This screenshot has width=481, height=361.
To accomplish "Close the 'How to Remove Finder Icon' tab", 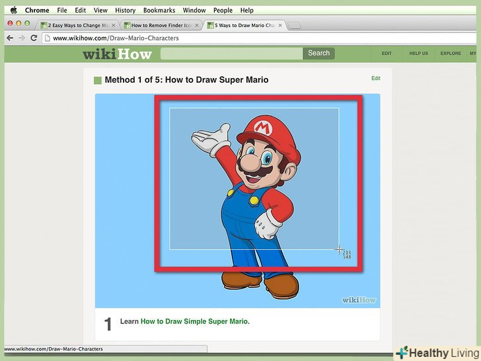I will point(196,26).
